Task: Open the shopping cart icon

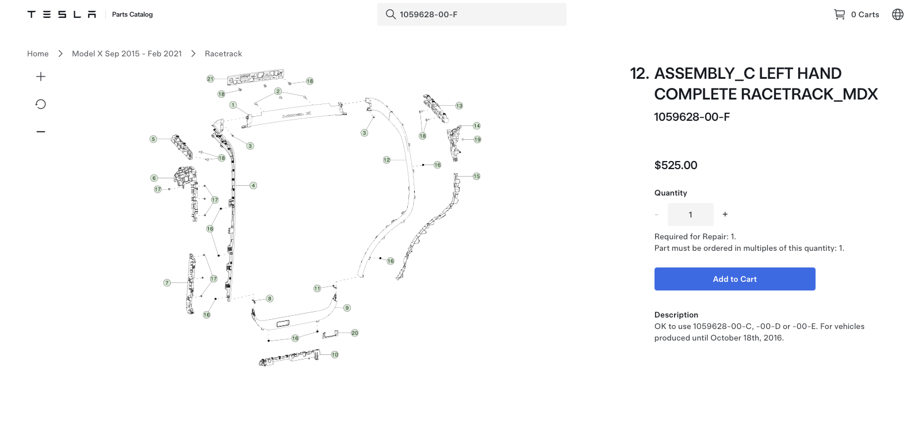Action: pos(839,14)
